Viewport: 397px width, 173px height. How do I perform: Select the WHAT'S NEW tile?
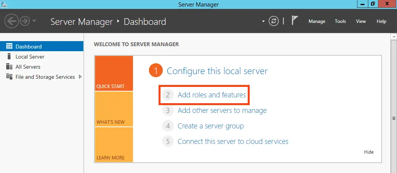114,109
